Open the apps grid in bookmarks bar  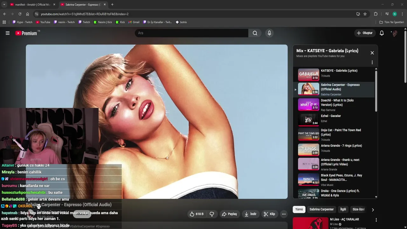(x=4, y=22)
